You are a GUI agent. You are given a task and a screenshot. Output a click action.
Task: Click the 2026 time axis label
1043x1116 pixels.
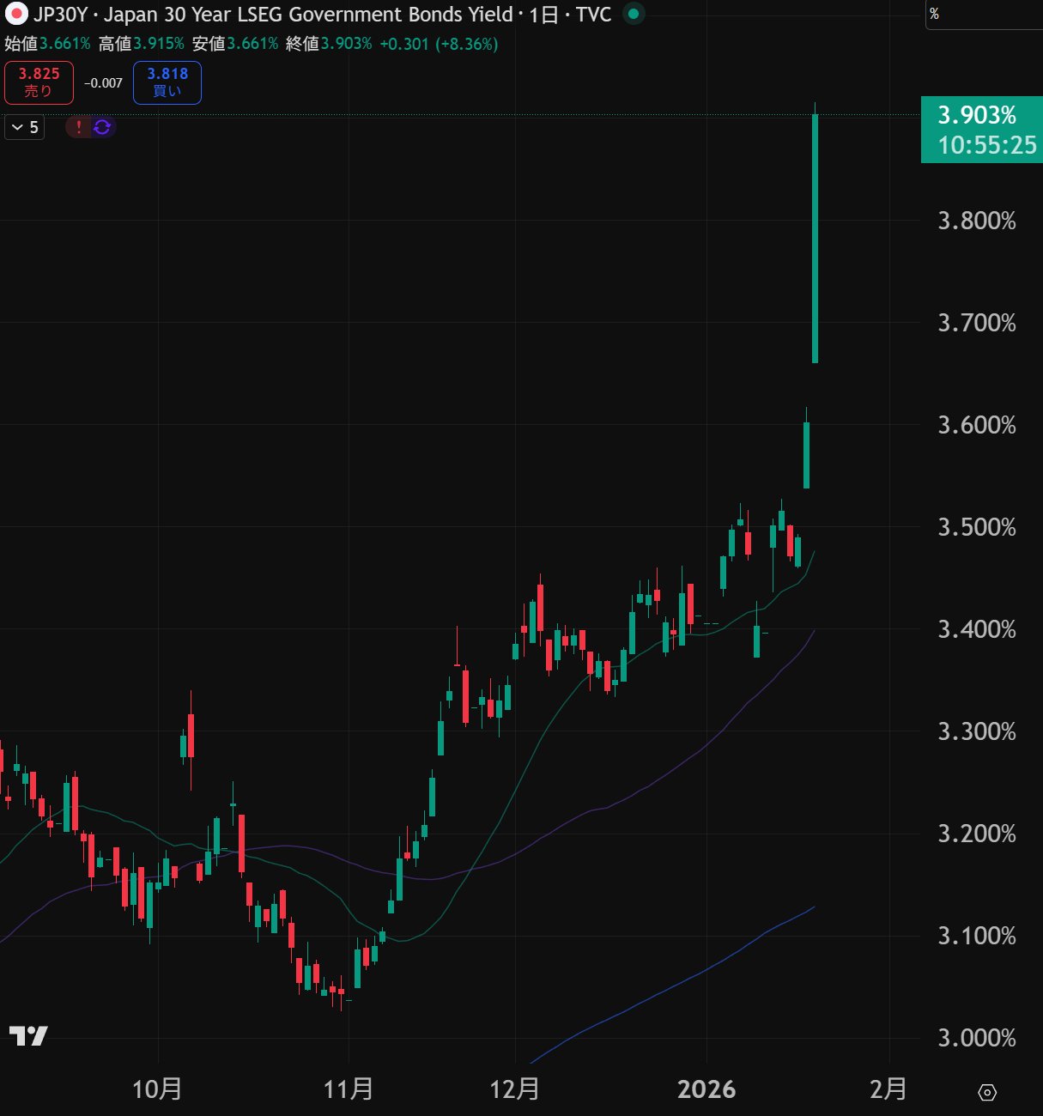click(x=706, y=1089)
